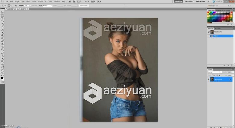Select the Brush tool
235x128 pixels.
(x=2, y=33)
